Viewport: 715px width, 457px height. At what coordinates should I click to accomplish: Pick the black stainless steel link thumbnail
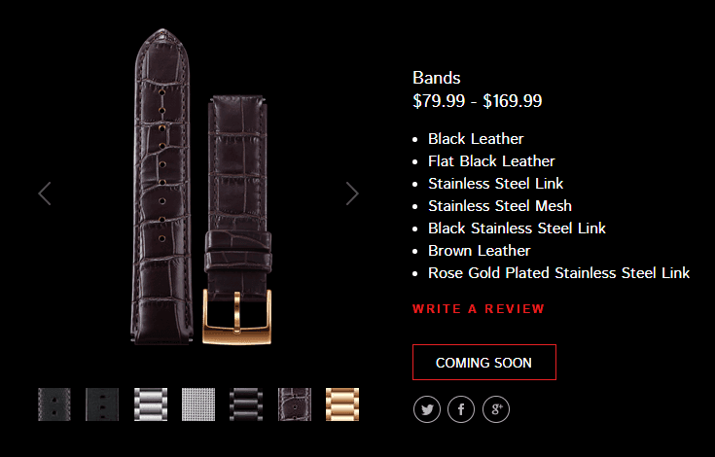[x=246, y=404]
